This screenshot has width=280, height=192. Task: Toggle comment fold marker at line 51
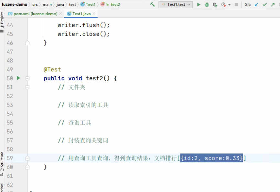point(27,87)
